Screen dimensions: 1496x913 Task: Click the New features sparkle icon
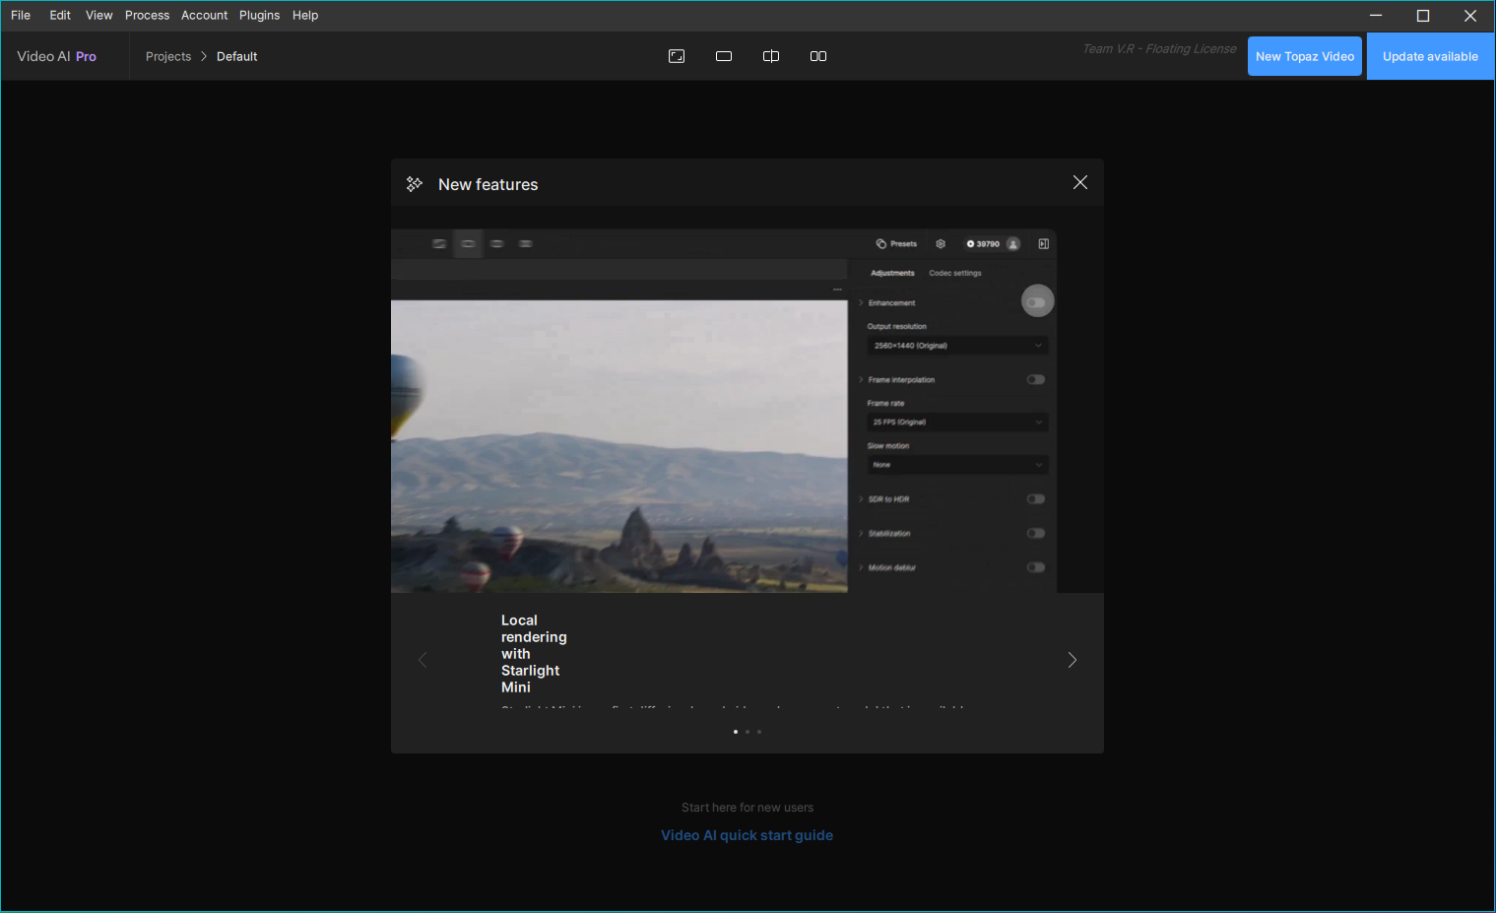click(x=415, y=184)
